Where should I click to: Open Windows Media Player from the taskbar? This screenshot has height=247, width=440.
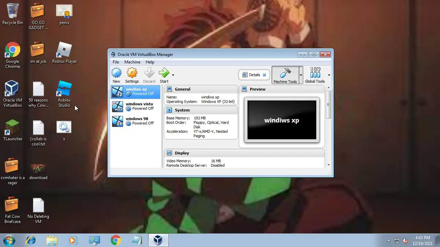pyautogui.click(x=73, y=240)
